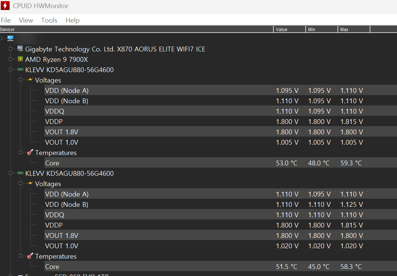Viewport: 397px width, 276px height.
Task: Collapse the root computer node
Action: pyautogui.click(x=1, y=38)
